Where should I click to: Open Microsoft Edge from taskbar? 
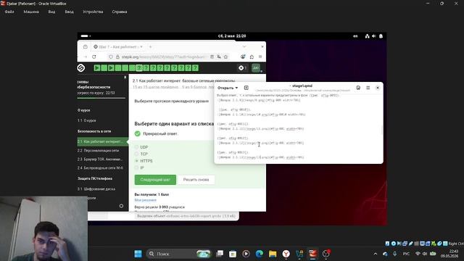pos(260,254)
